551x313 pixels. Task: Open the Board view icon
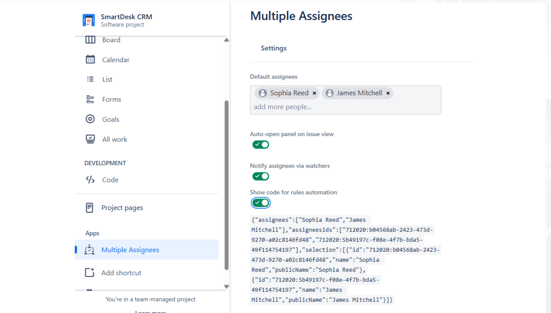point(90,40)
